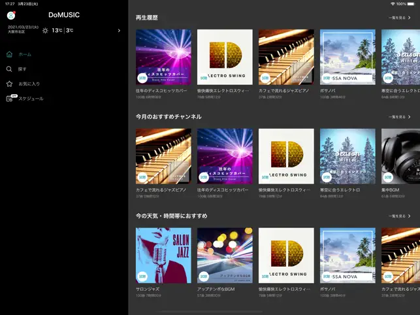Screen dimensions: 420x315
Task: Click the 17:27 clock in status bar
Action: tap(10, 4)
